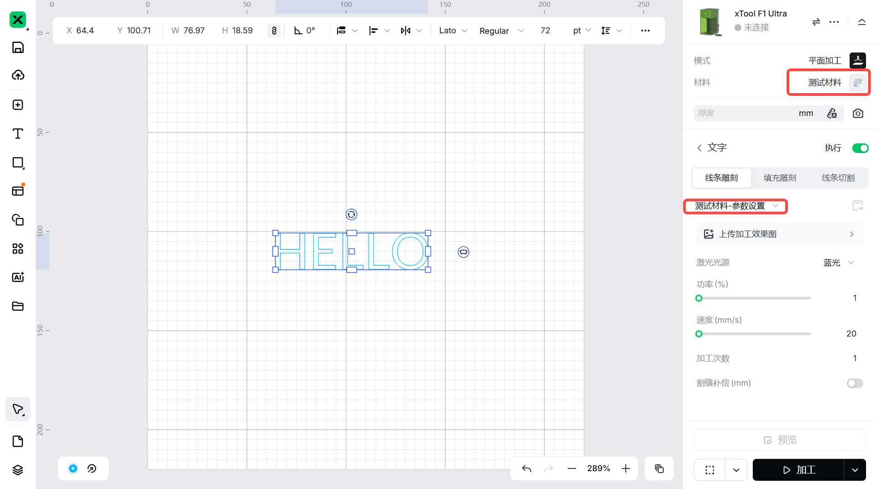Click the 加工 start button

(x=798, y=470)
